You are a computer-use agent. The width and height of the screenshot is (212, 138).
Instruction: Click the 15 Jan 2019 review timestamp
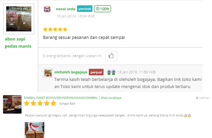[75, 16]
